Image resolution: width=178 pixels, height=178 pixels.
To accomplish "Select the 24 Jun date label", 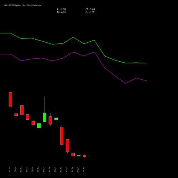I will 21,169.
